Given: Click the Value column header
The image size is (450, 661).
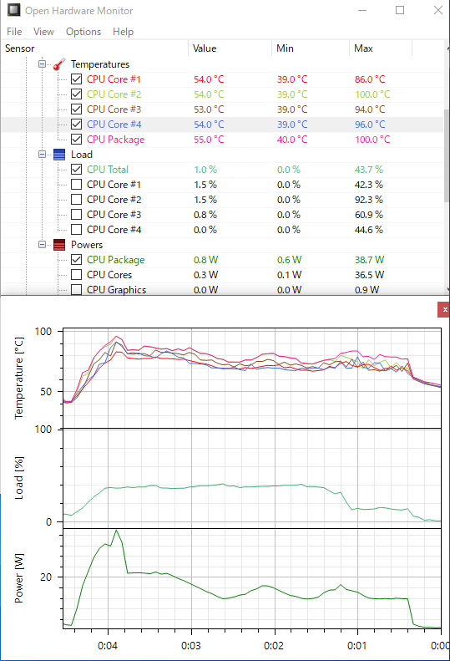Looking at the screenshot, I should (x=230, y=48).
